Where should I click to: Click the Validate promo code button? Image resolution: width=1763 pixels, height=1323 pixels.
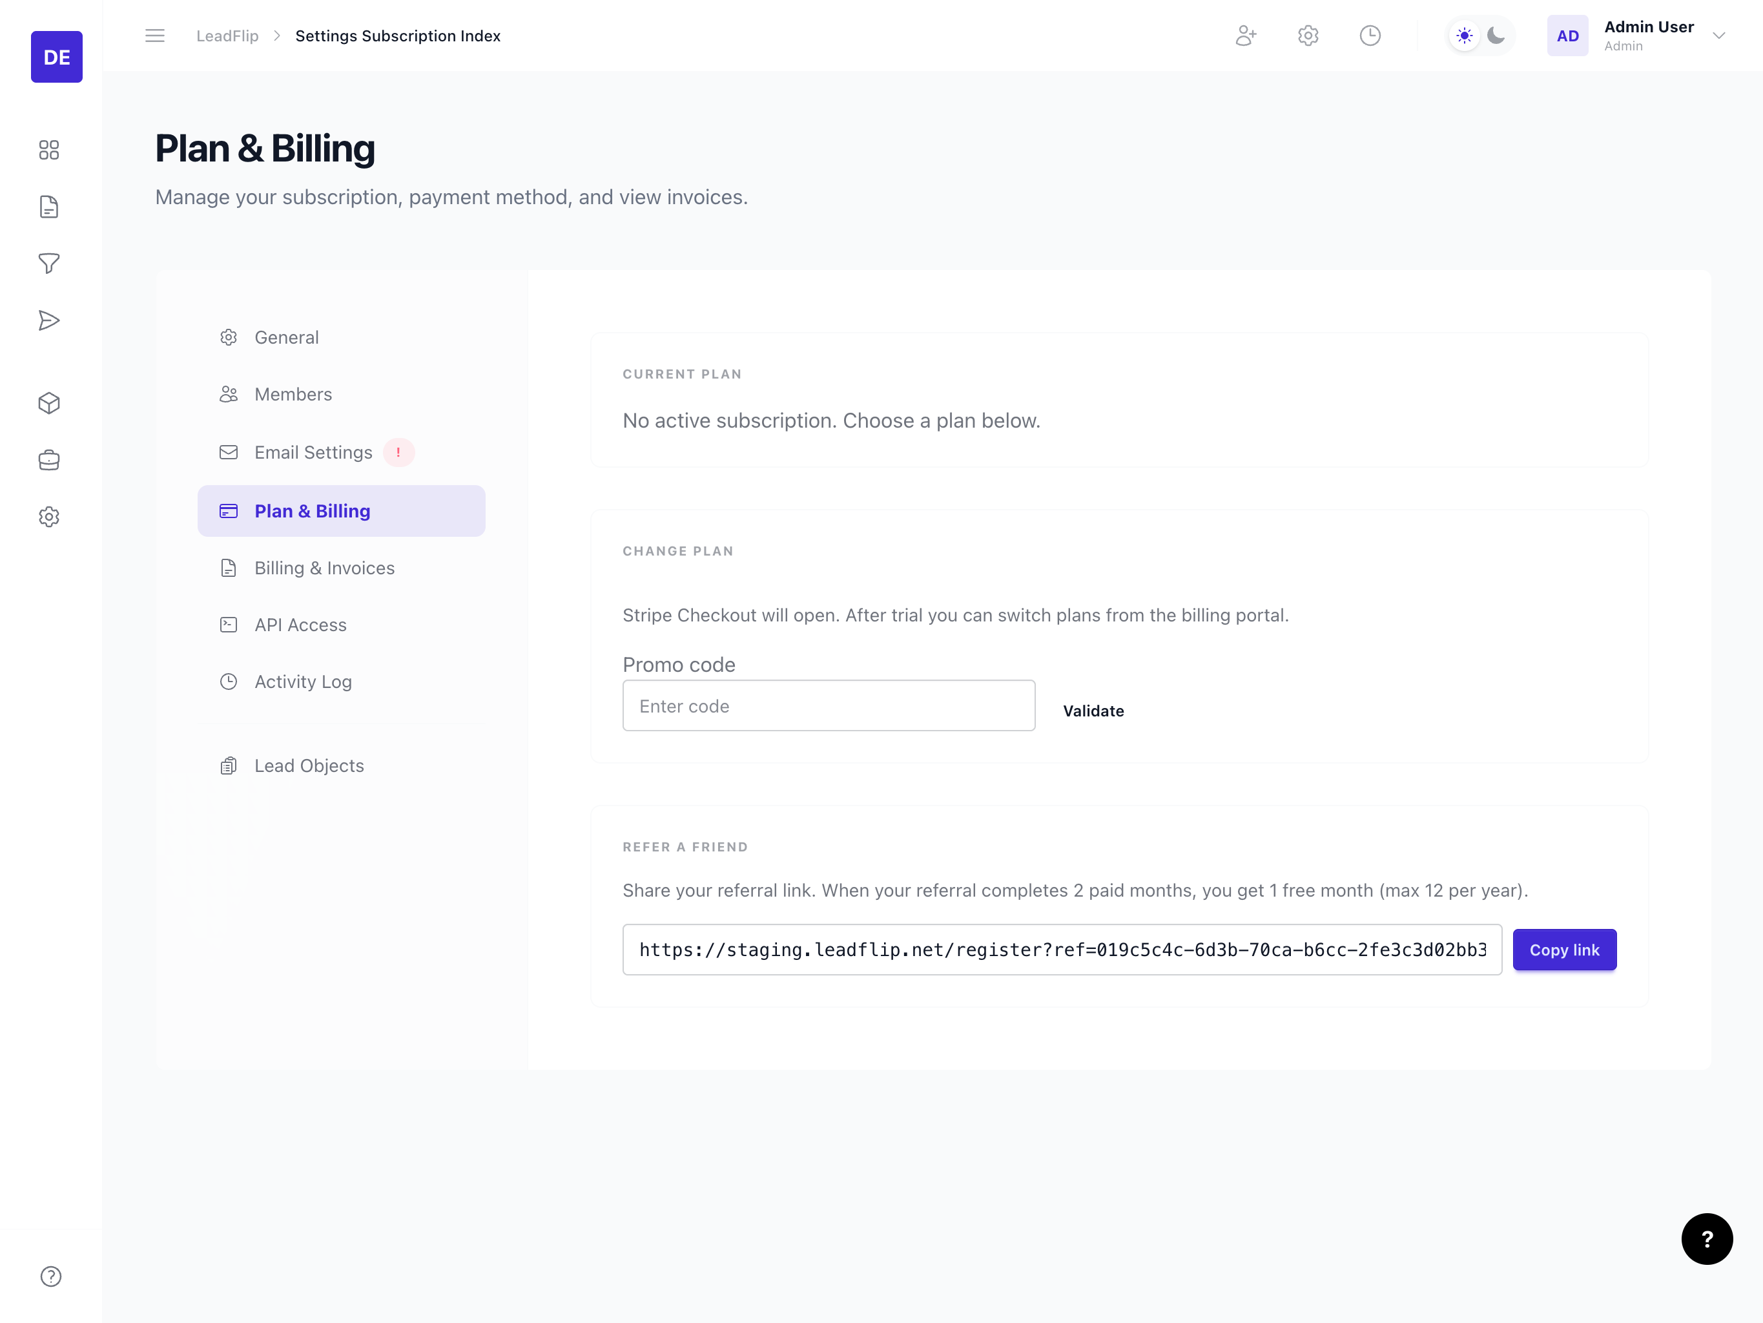[x=1093, y=711]
